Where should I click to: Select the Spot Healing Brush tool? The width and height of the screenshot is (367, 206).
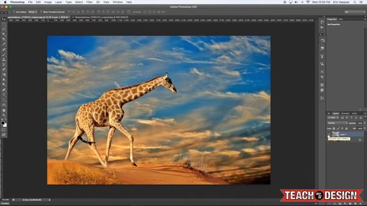(x=3, y=50)
